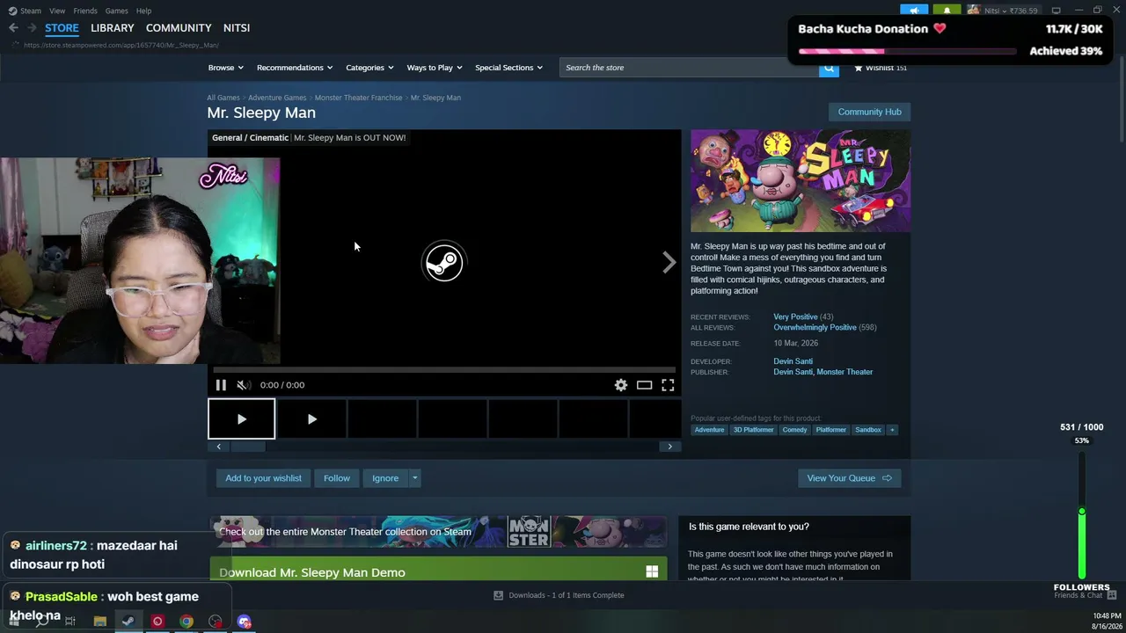Open the Steam menu

[31, 11]
